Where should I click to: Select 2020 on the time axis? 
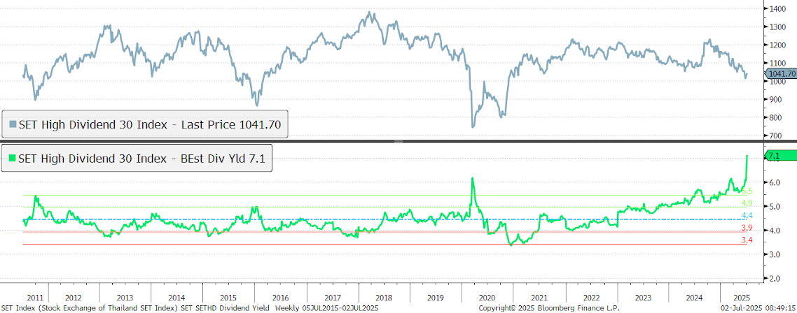click(x=487, y=296)
